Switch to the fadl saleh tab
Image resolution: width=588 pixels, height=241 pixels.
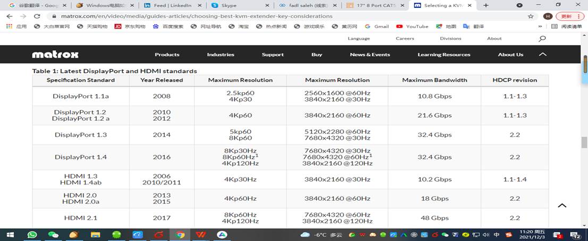point(307,6)
